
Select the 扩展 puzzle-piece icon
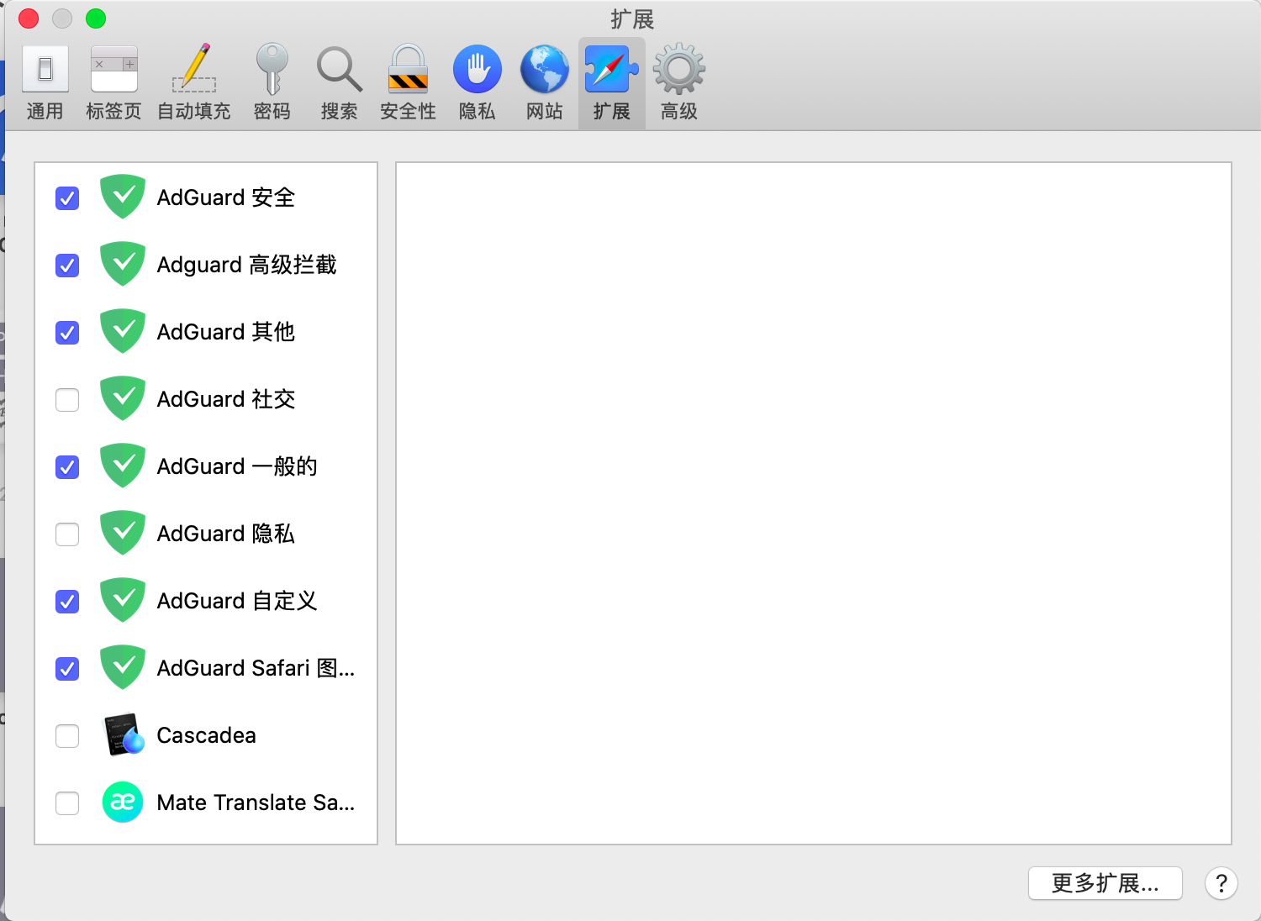click(x=612, y=69)
